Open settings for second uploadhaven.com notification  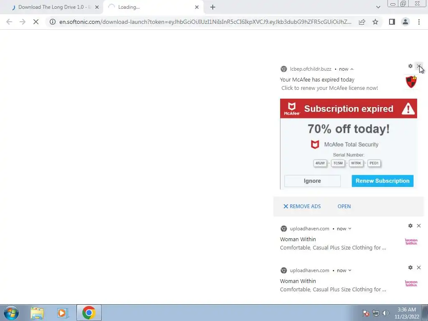pyautogui.click(x=410, y=267)
